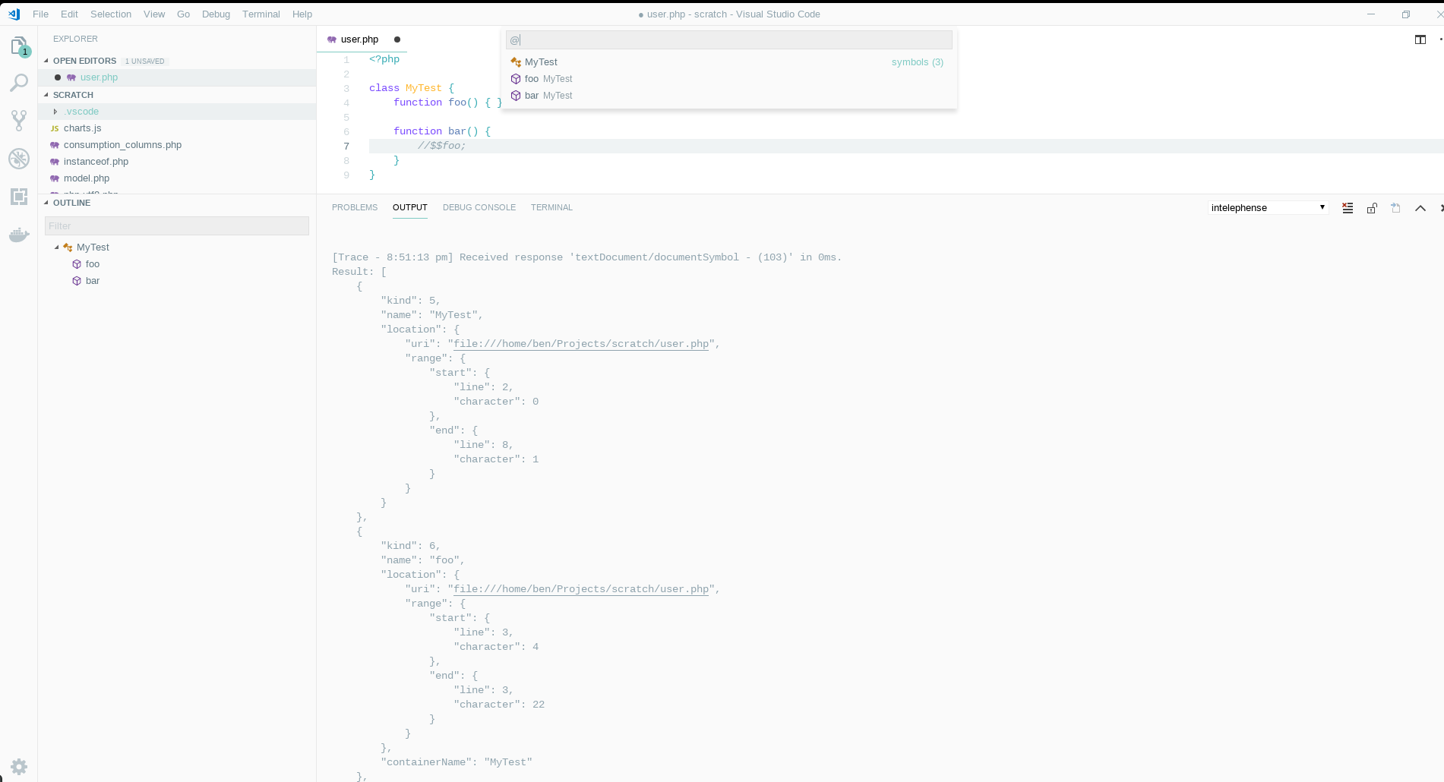Open the Extensions view
The image size is (1444, 782).
tap(19, 197)
